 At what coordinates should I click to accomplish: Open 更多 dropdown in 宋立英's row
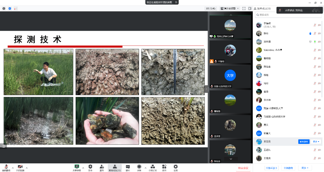click(x=316, y=142)
